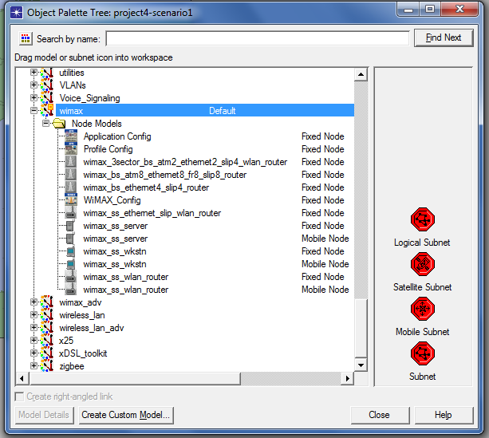The image size is (489, 438).
Task: Click the Close button
Action: click(x=380, y=415)
